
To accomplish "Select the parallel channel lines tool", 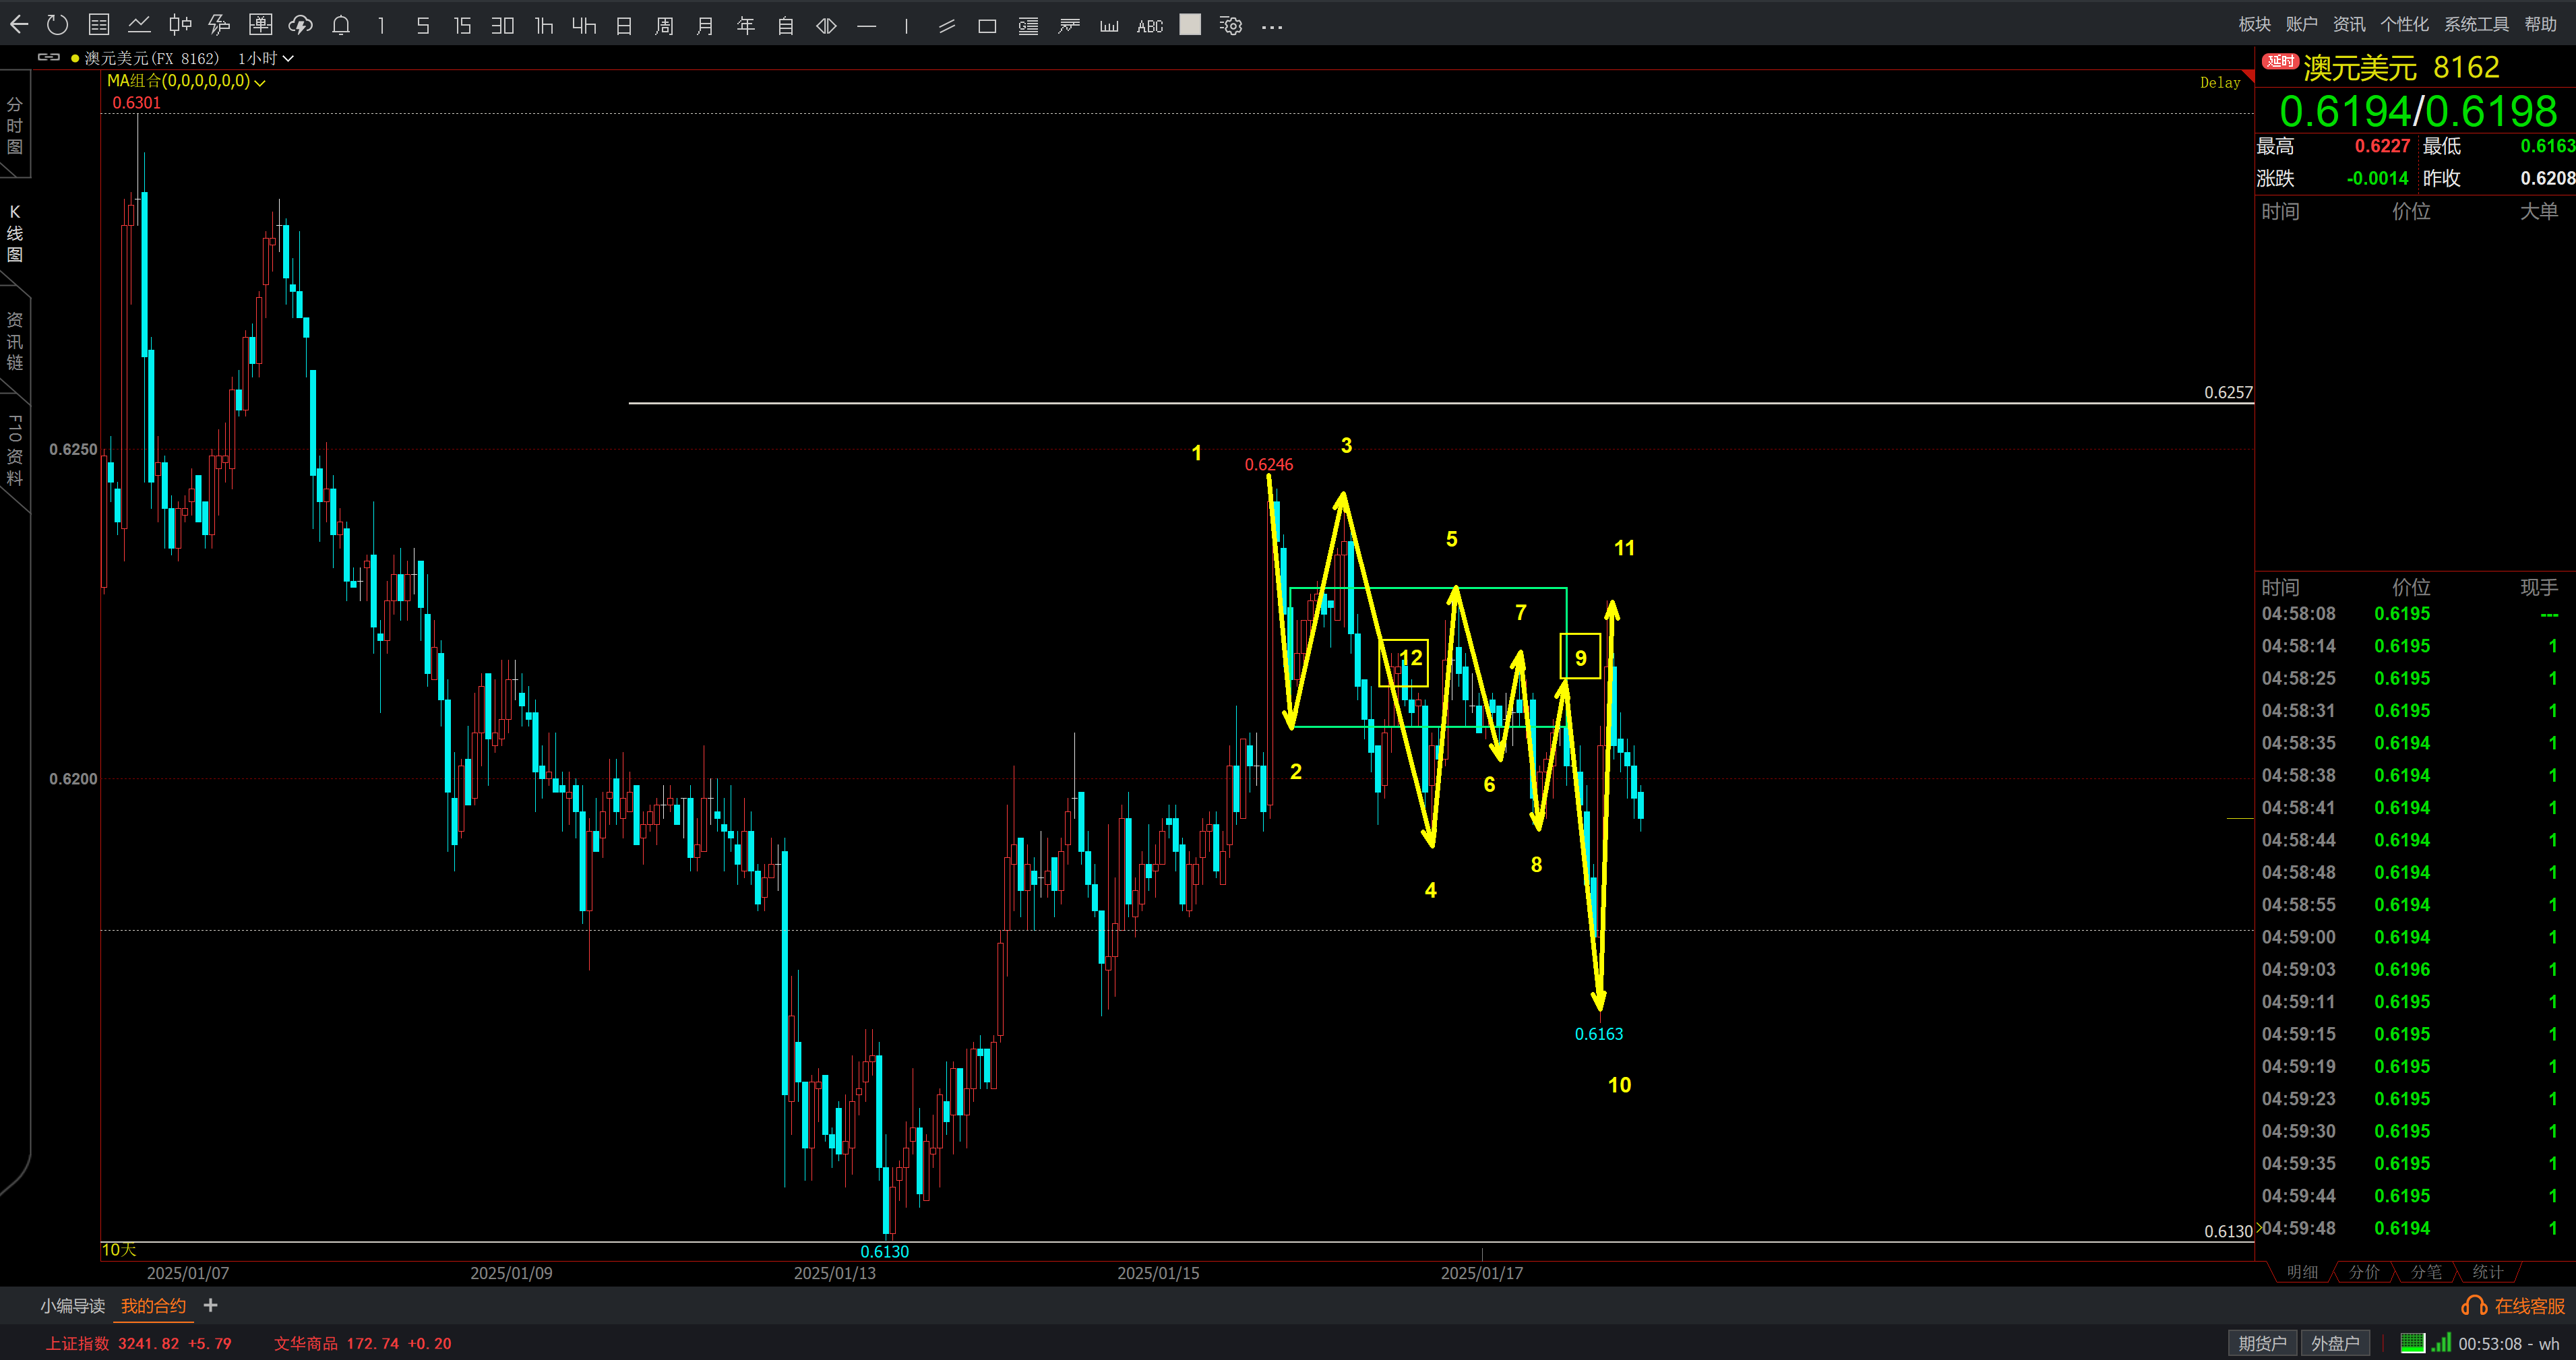I will pos(946,26).
